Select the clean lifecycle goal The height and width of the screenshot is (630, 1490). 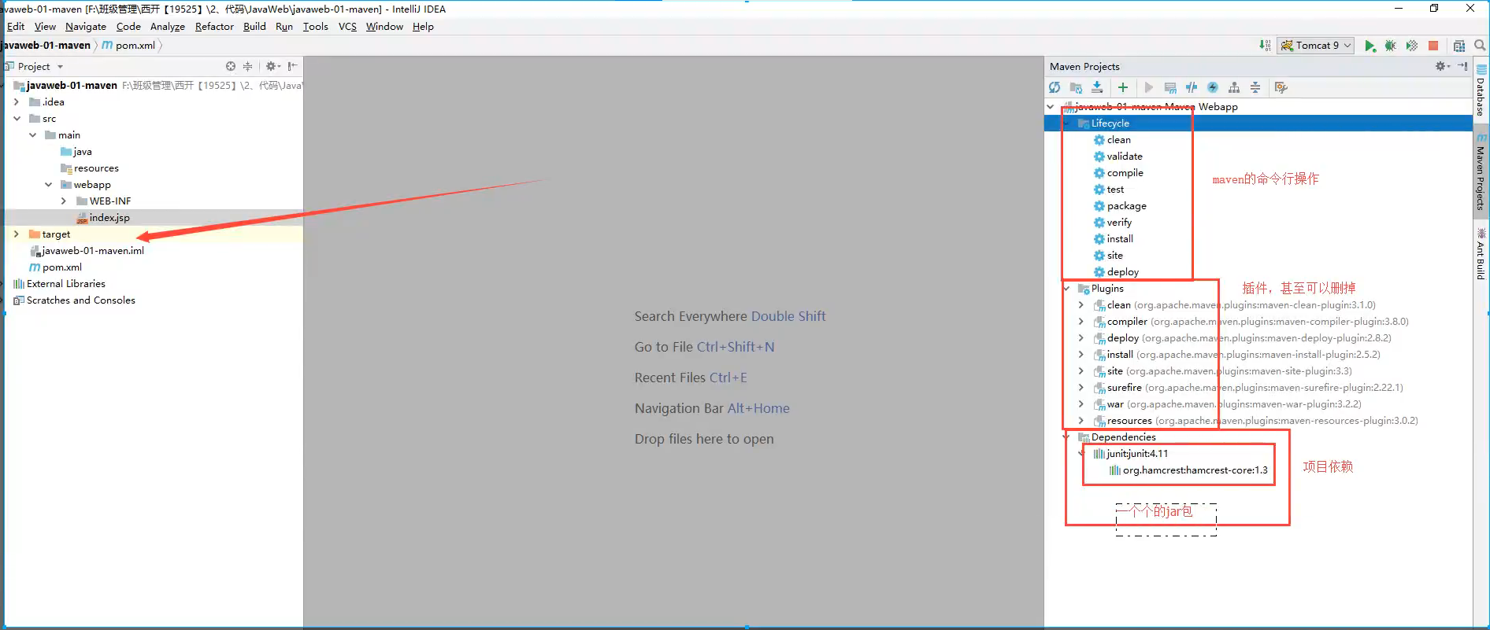coord(1118,140)
